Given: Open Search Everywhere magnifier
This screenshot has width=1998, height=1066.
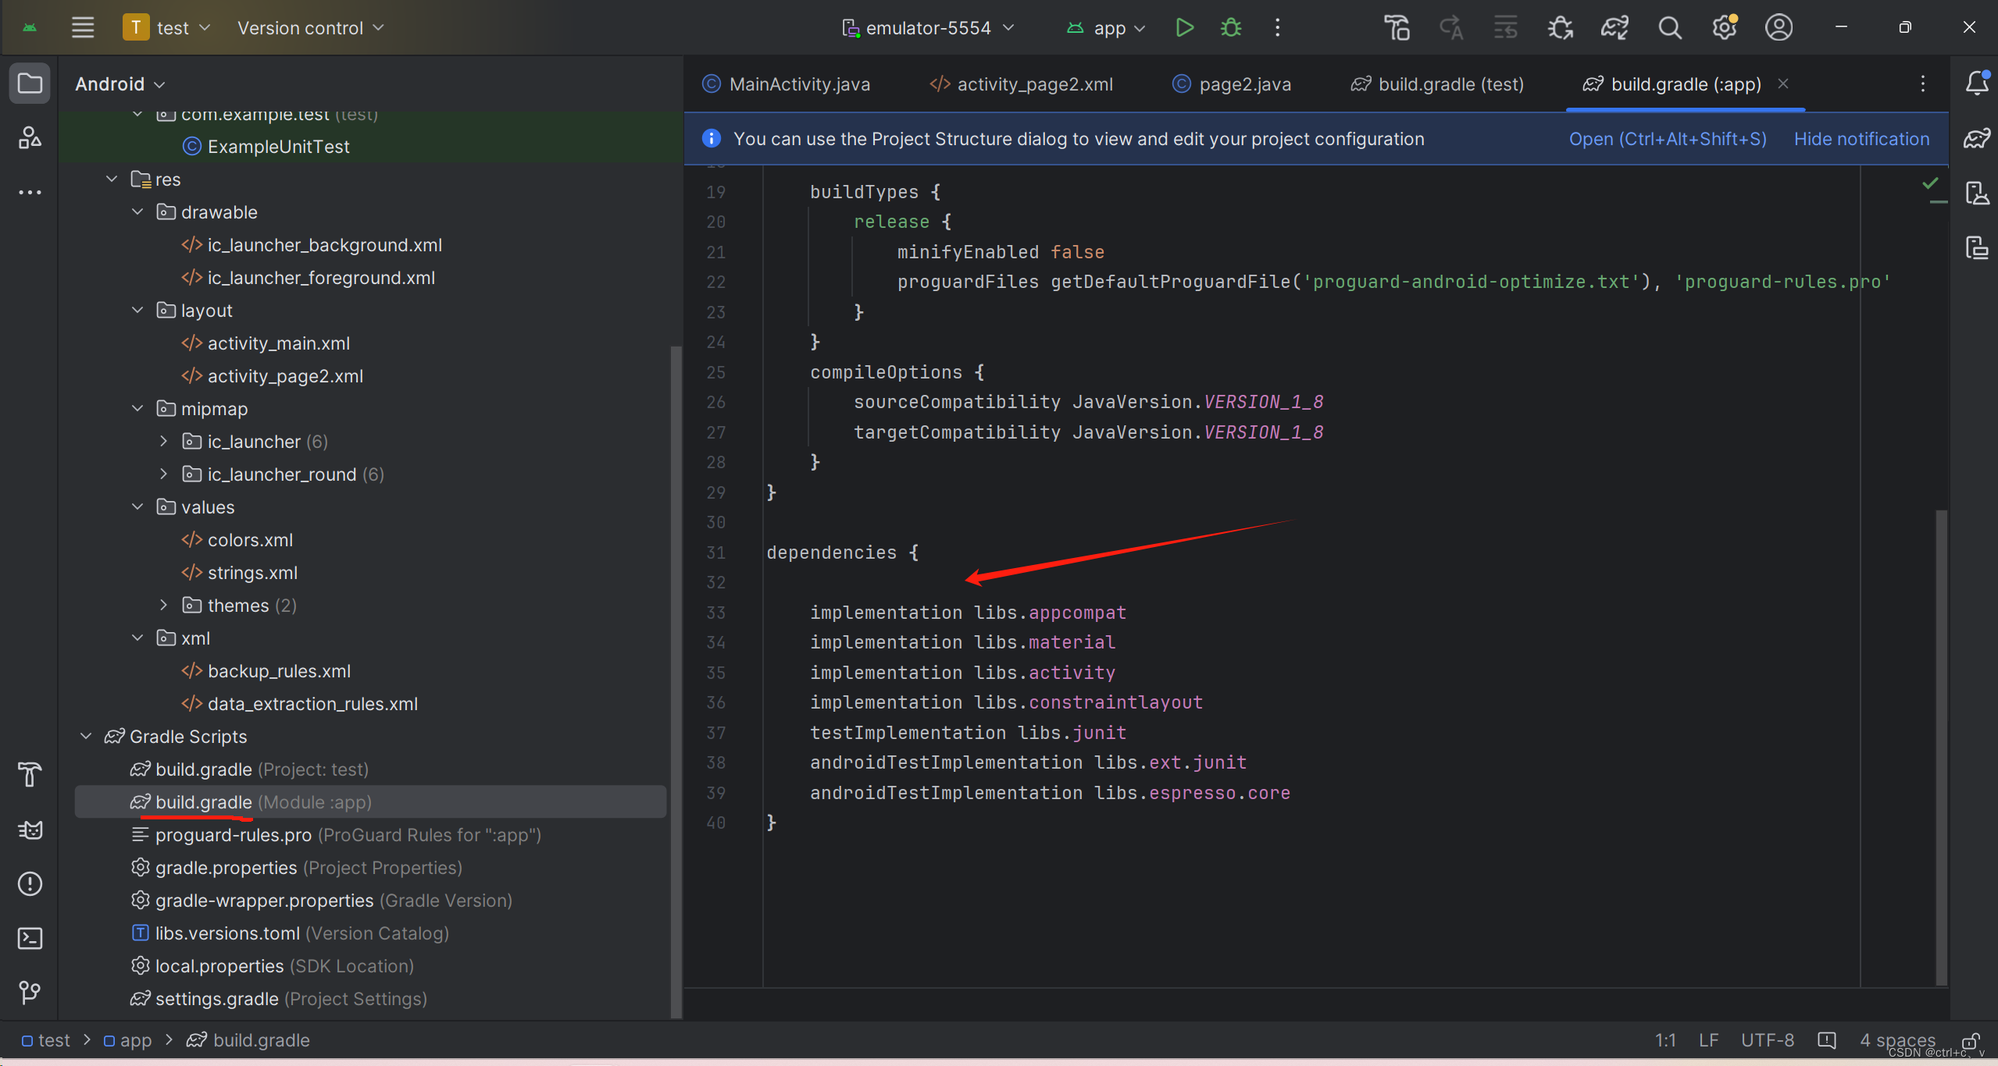Looking at the screenshot, I should pos(1669,27).
